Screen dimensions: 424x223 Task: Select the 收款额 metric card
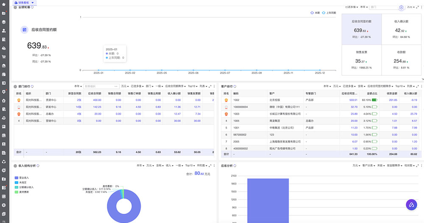pyautogui.click(x=401, y=59)
